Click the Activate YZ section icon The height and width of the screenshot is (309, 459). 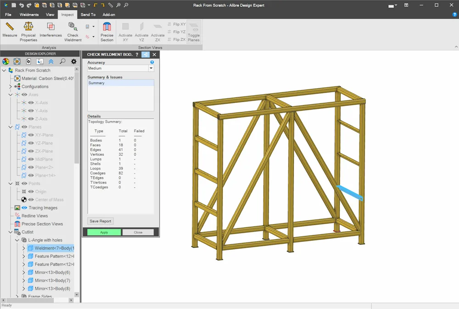[x=142, y=32]
